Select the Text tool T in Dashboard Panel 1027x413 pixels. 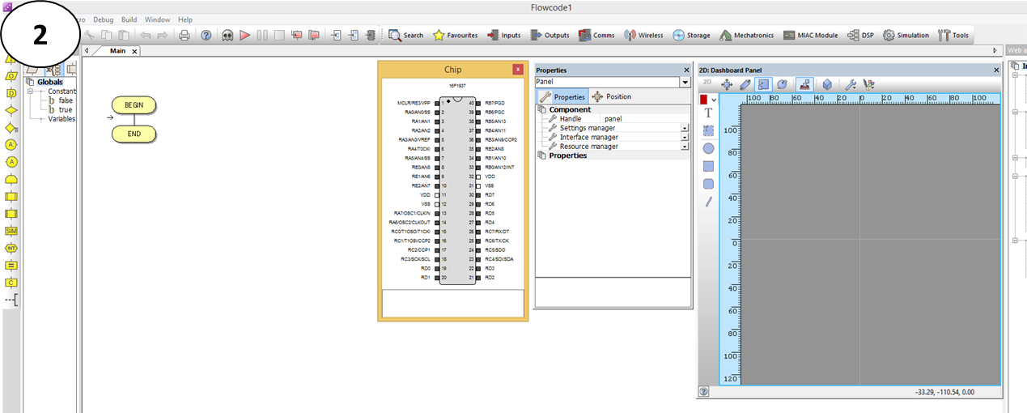coord(708,113)
